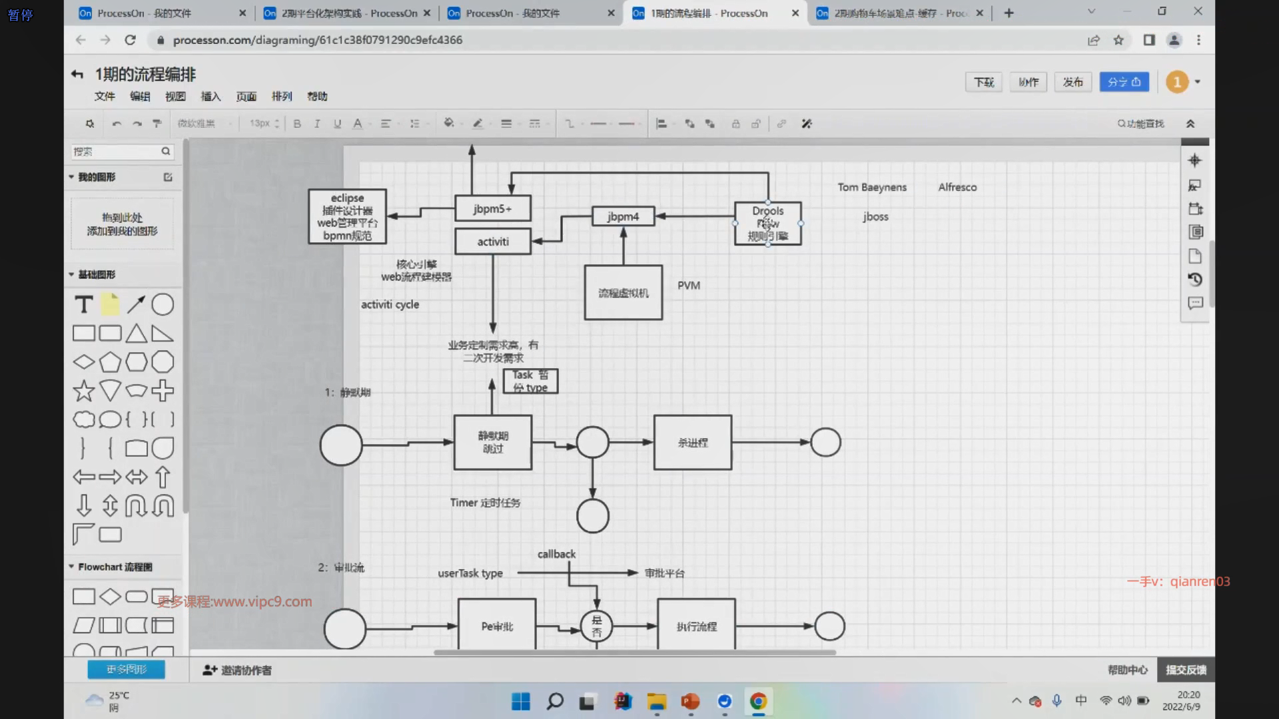The height and width of the screenshot is (719, 1279).
Task: Click the magic wand beautify icon
Action: point(807,124)
